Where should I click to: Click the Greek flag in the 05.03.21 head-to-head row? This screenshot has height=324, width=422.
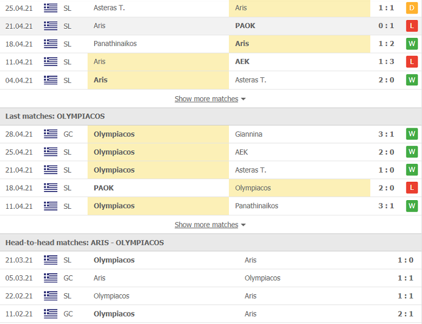pyautogui.click(x=51, y=278)
